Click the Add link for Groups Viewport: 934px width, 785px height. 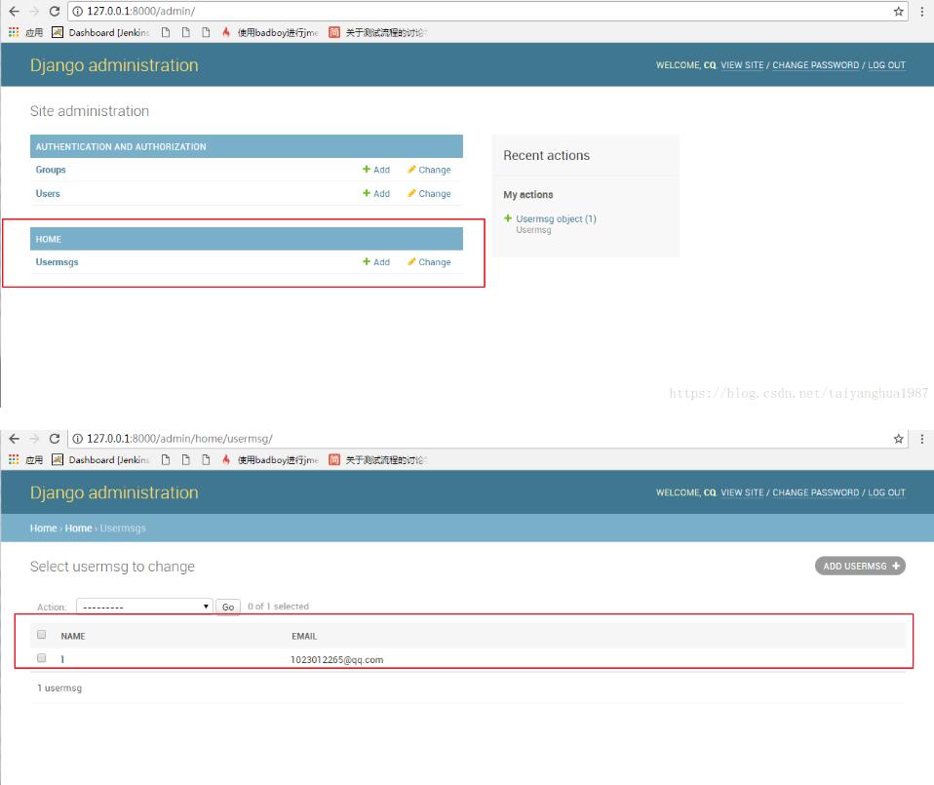click(376, 170)
